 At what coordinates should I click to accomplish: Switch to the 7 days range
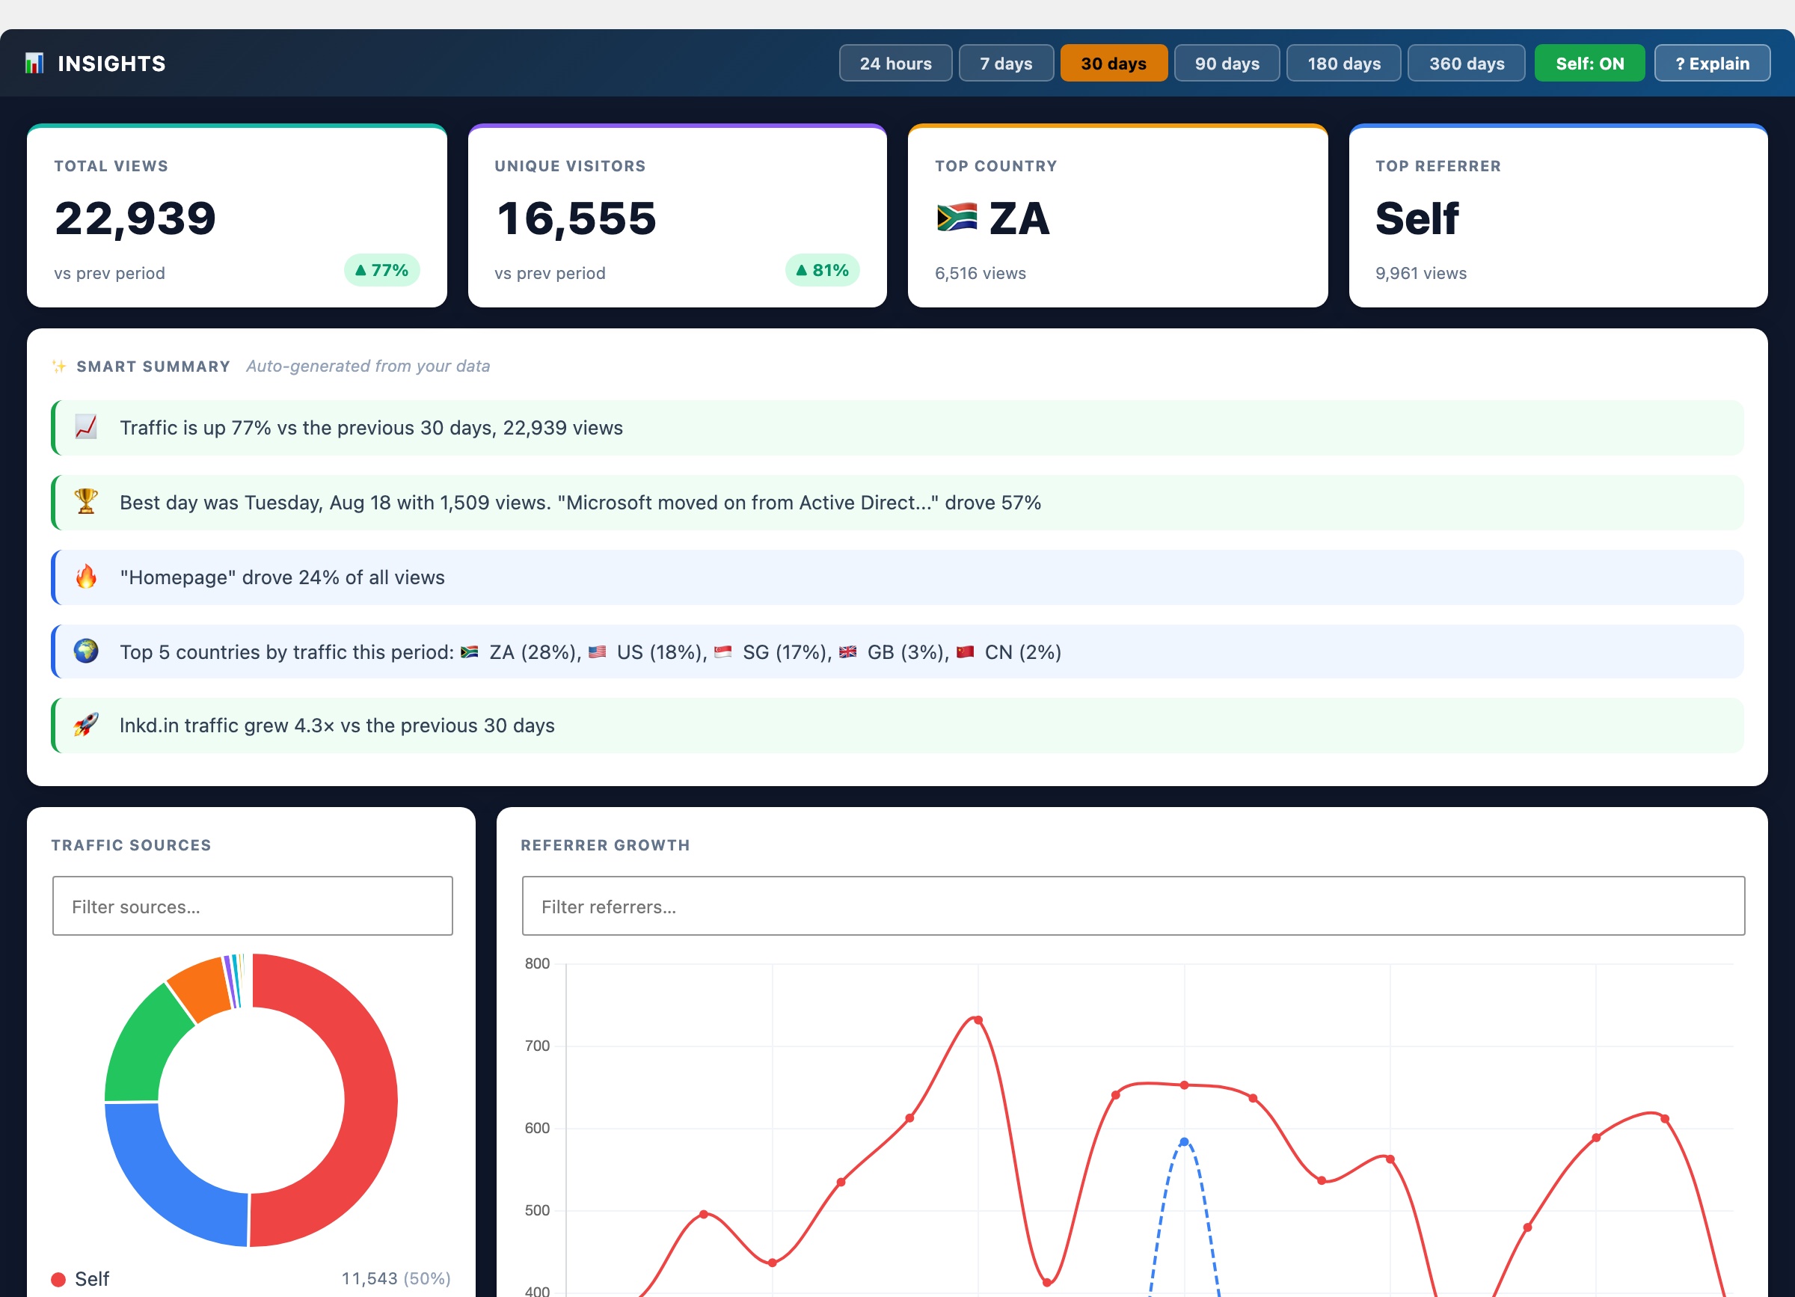click(1006, 64)
